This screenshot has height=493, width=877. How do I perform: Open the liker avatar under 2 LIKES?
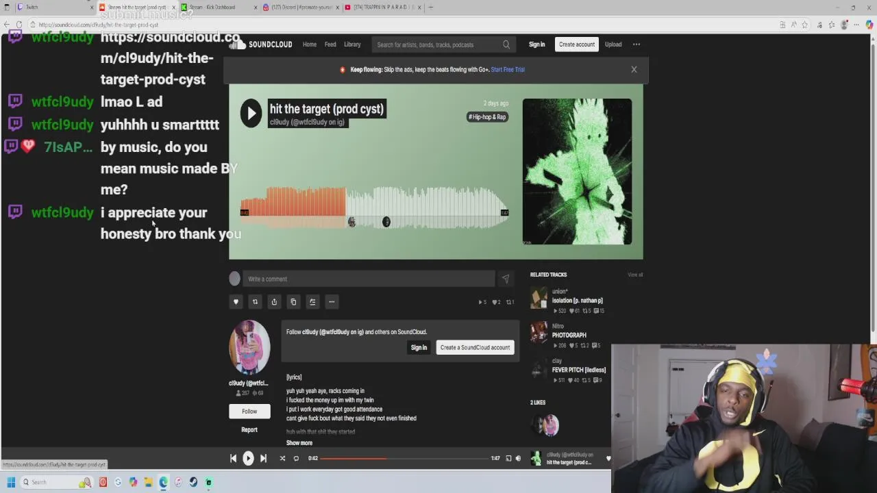pos(550,425)
